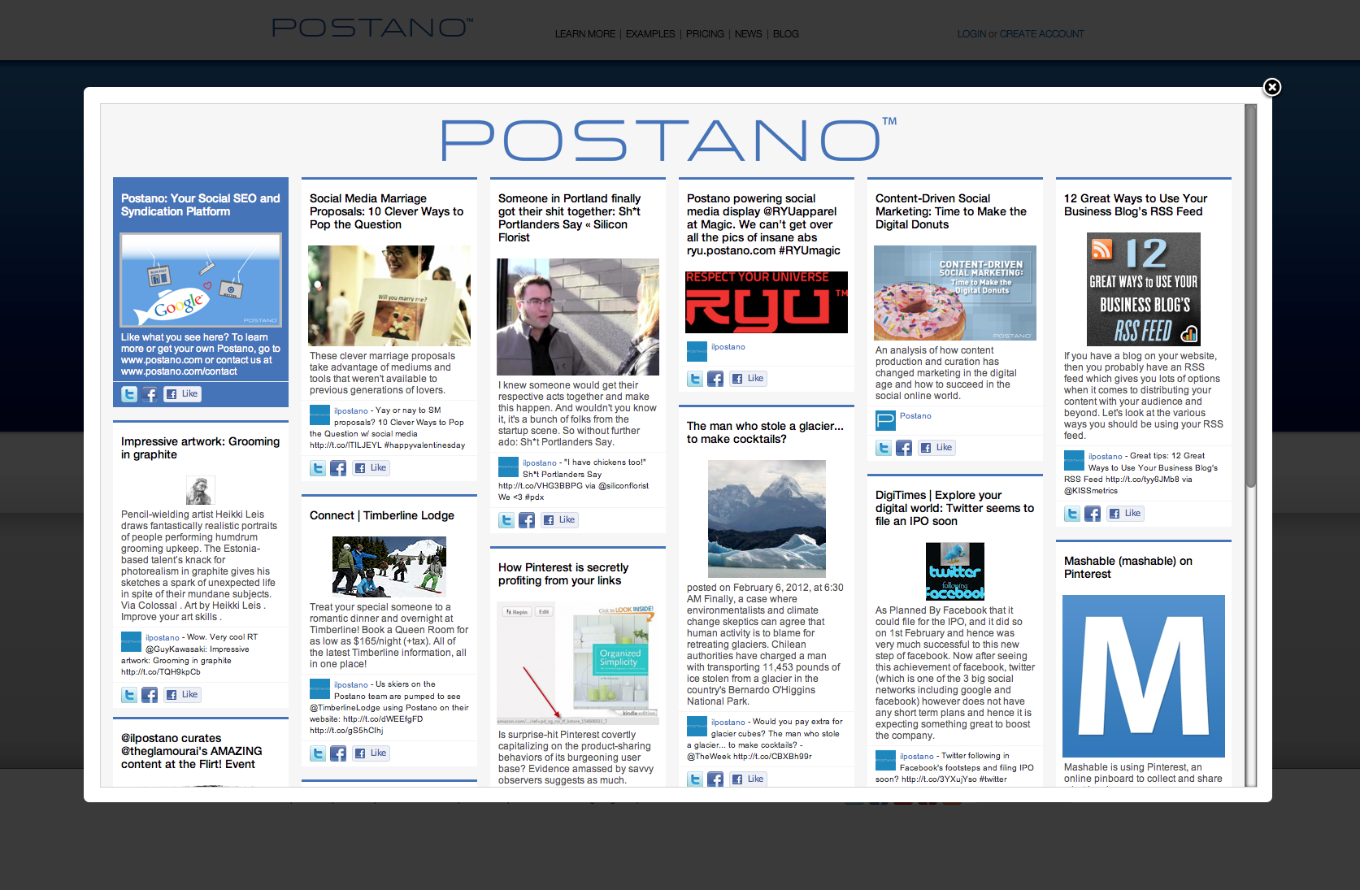Click Facebook icon under RSS Feed card

point(1093,514)
